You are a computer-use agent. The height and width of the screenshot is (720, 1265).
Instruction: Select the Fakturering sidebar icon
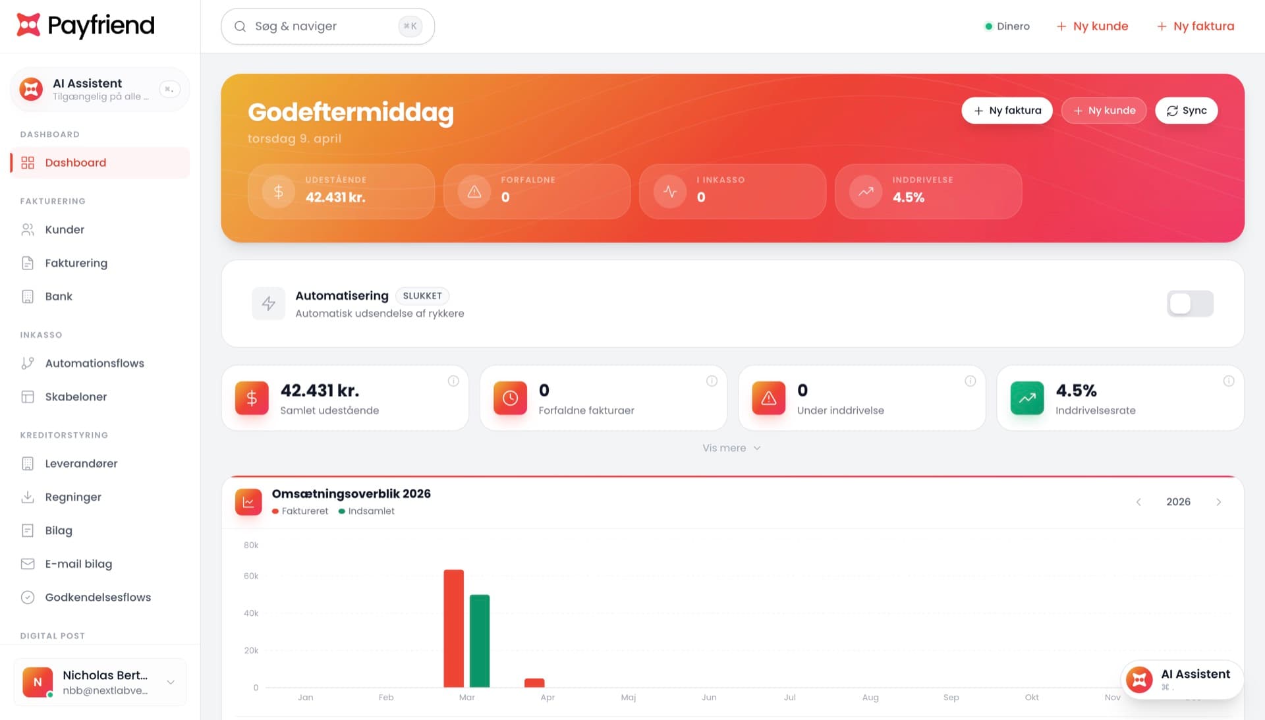pos(27,262)
